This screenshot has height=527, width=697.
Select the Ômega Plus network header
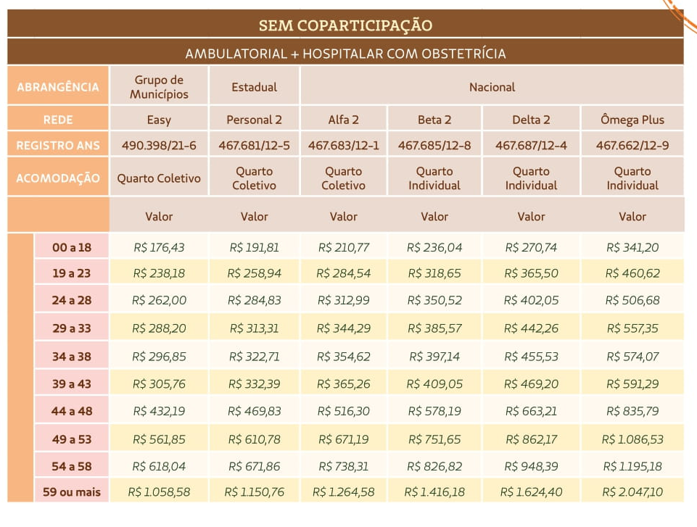pyautogui.click(x=632, y=120)
